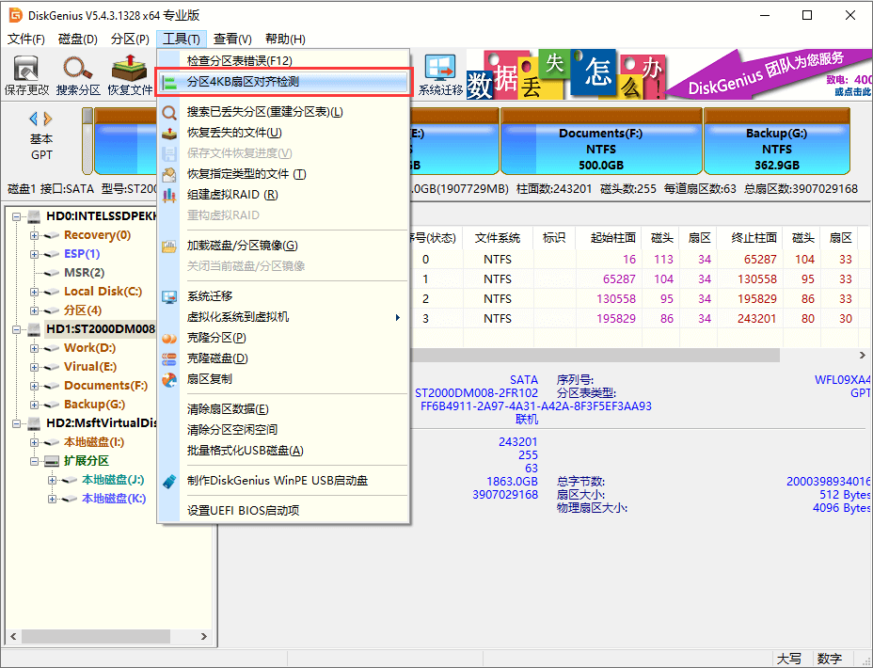Click the 扇区复制 menu icon

point(169,380)
